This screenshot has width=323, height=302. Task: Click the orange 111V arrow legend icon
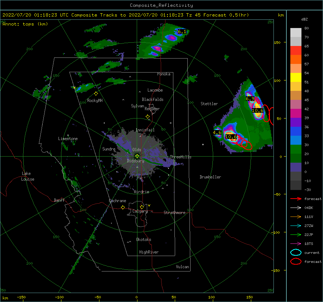click(x=296, y=217)
